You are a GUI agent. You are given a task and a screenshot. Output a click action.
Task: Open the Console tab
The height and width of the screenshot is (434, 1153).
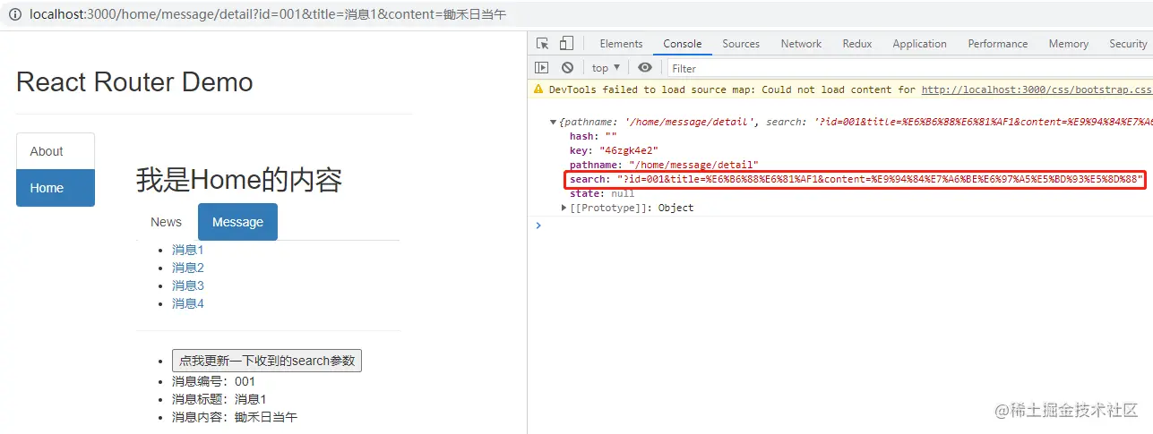(x=683, y=44)
